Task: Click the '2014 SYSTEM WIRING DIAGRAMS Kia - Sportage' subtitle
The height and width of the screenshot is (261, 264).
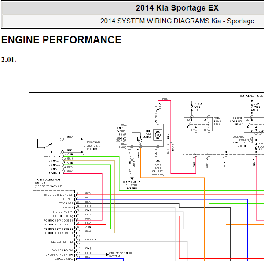Action: [177, 21]
